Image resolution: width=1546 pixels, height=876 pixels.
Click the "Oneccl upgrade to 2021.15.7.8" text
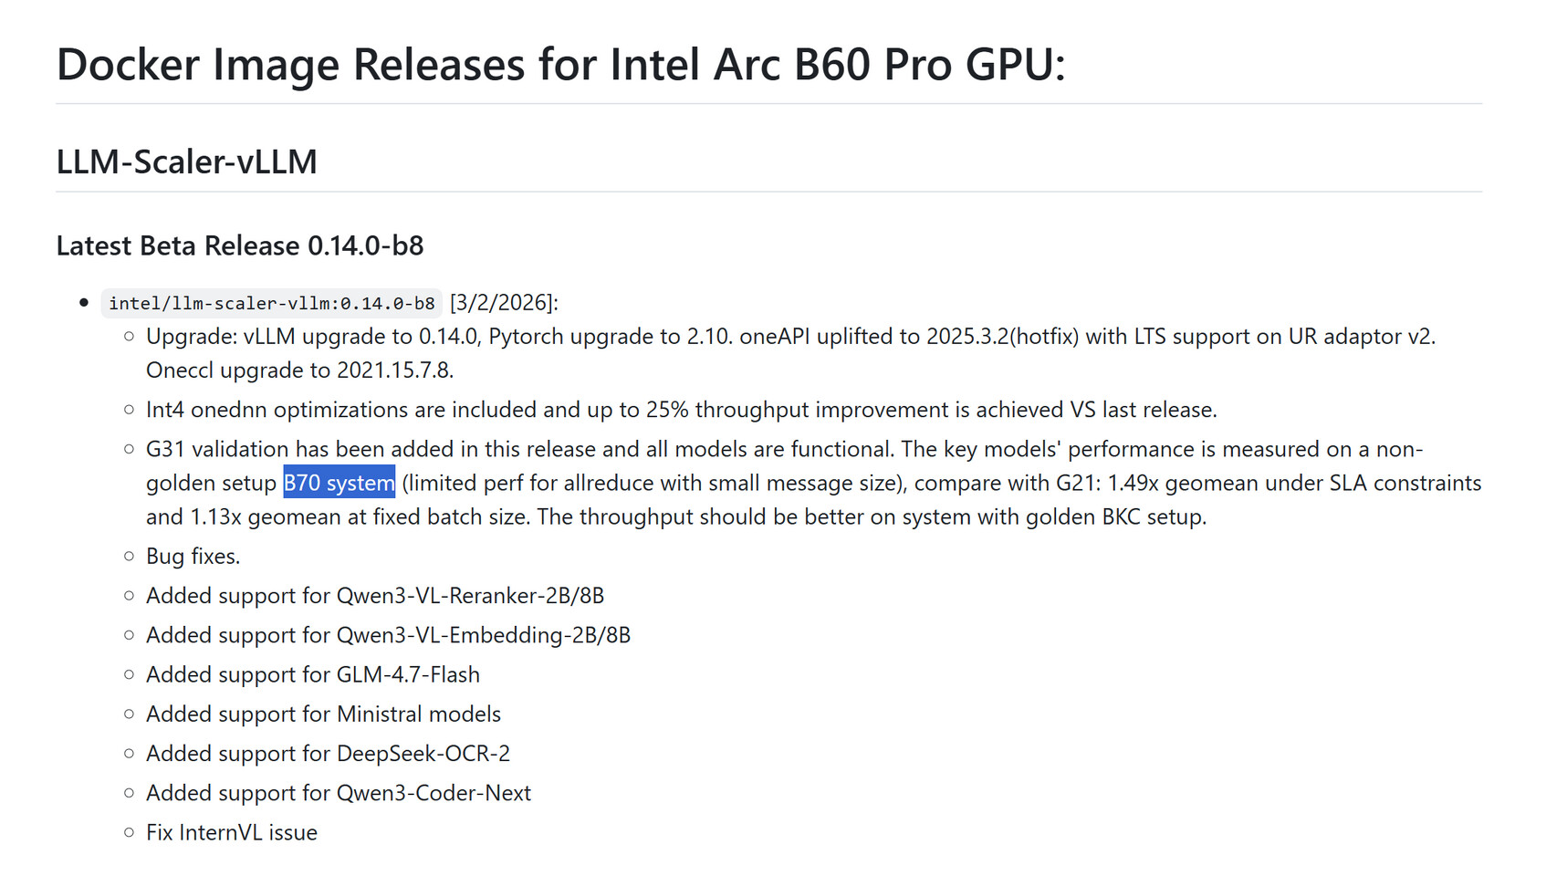(299, 370)
